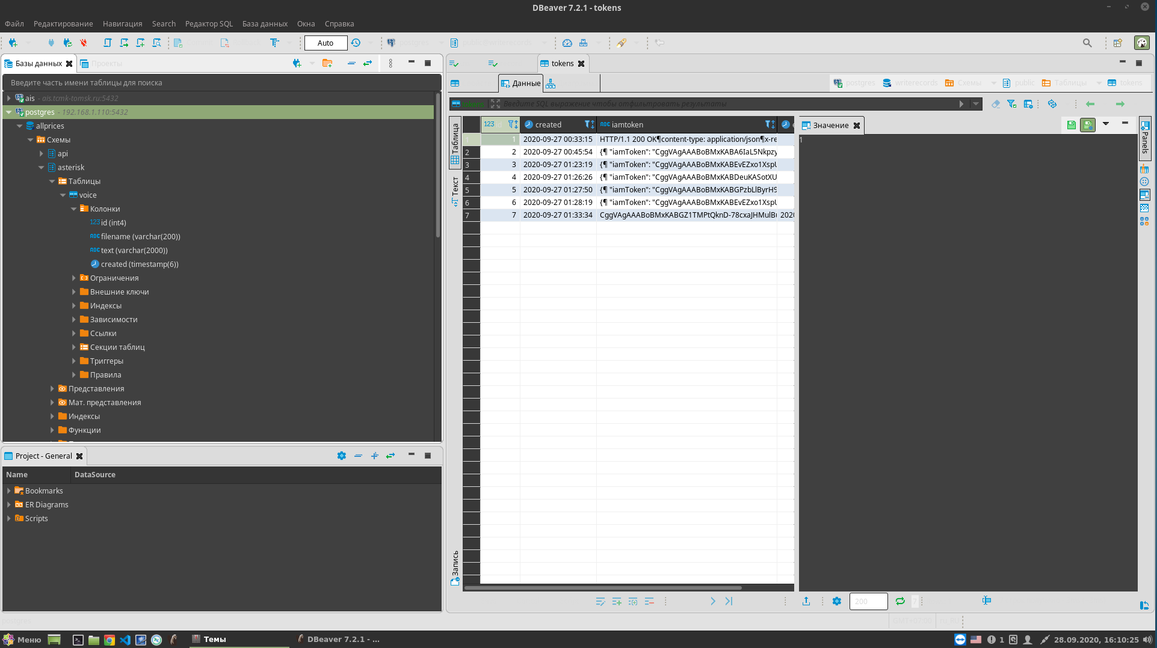Screen dimensions: 1157x648
Task: Delete the selected row
Action: click(x=649, y=601)
